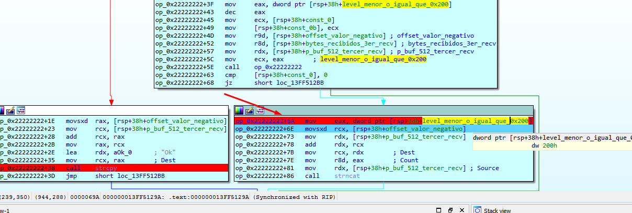Open node color picker on the strncat node
Screen dimensions: 632x213
point(239,110)
